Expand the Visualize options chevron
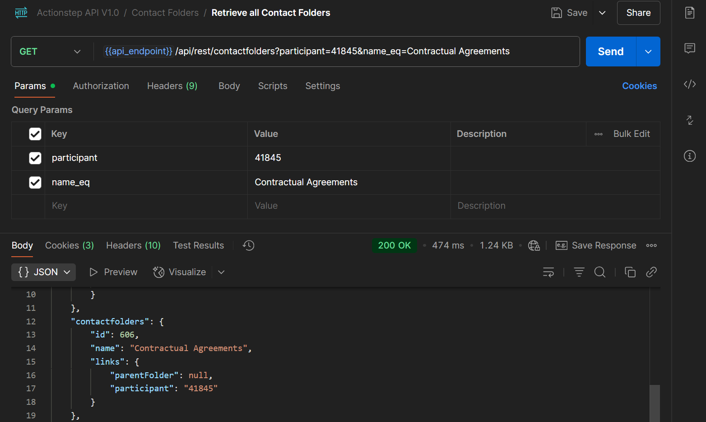 click(x=221, y=272)
